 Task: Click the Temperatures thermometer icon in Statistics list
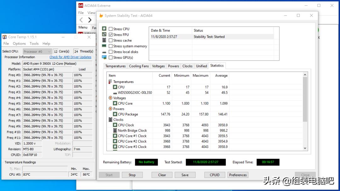(x=110, y=82)
